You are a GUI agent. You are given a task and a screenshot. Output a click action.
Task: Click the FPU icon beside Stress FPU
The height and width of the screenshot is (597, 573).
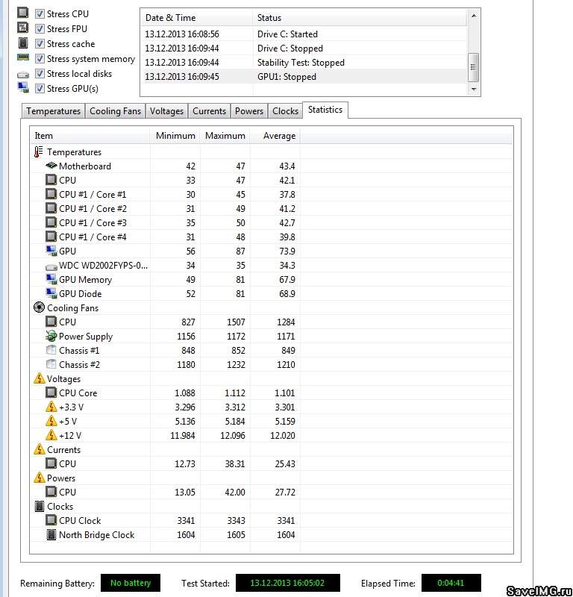click(x=23, y=28)
